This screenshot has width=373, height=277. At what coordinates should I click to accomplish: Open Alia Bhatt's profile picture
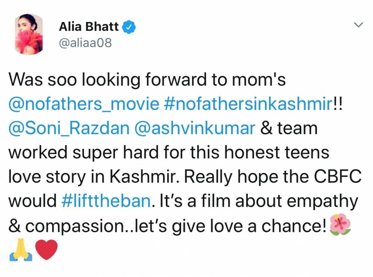coord(29,34)
